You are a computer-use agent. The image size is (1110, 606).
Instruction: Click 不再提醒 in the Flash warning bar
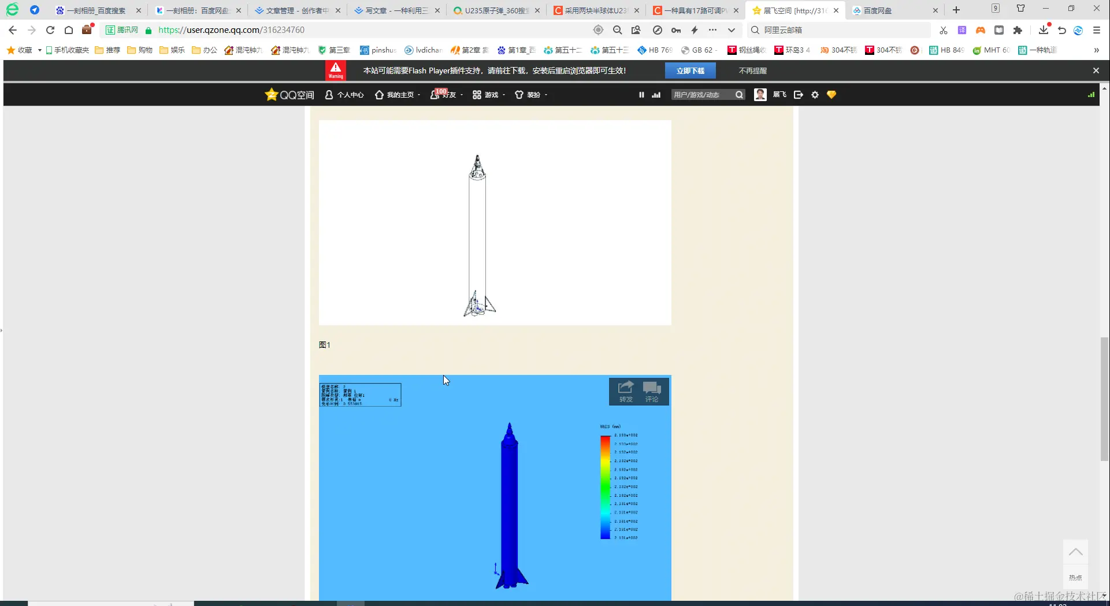tap(752, 70)
